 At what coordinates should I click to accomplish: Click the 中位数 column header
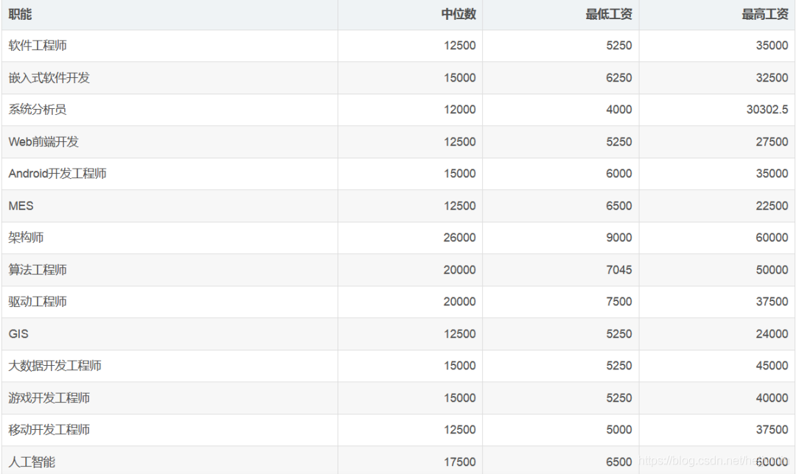tap(458, 14)
